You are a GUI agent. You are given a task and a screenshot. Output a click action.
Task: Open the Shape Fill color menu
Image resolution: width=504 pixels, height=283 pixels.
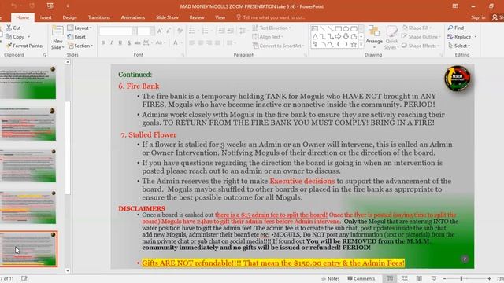(417, 28)
